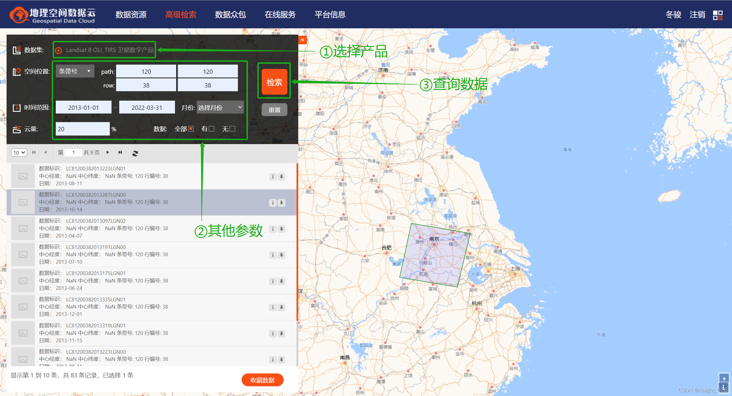732x396 pixels.
Task: Open info icon for the 2013-10-14 record
Action: [x=273, y=203]
